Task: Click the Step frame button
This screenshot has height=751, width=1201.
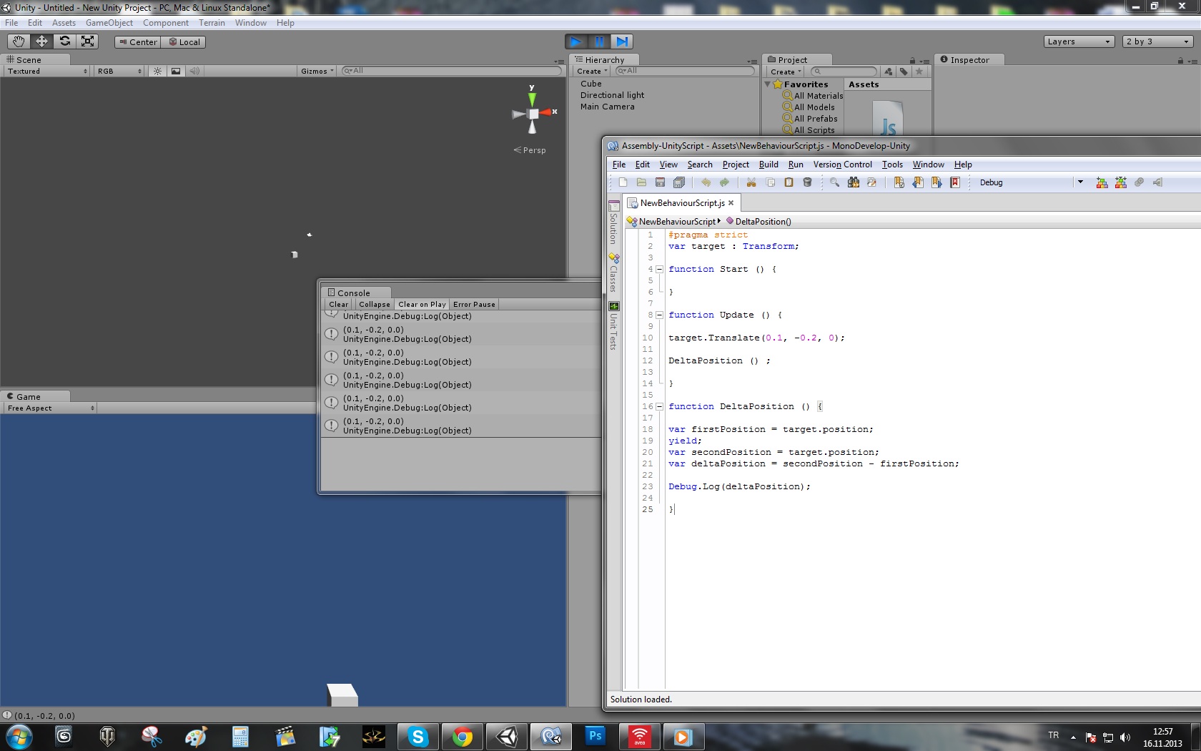Action: click(623, 41)
